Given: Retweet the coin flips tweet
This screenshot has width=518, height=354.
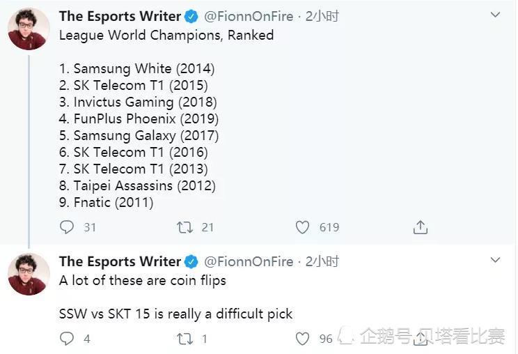Looking at the screenshot, I should point(185,339).
